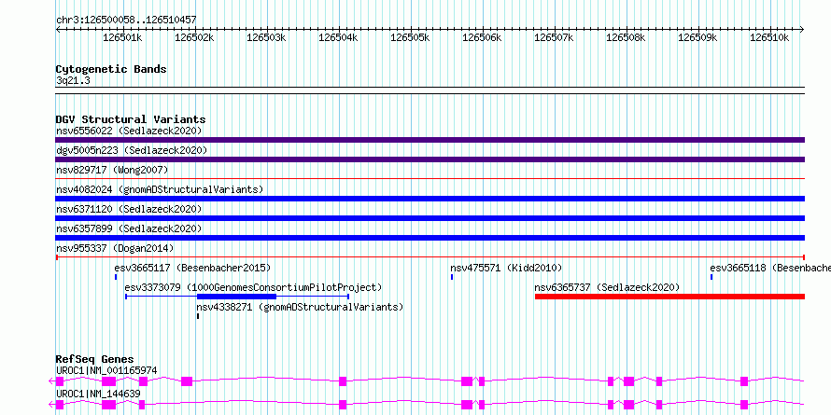Click the nsv829717 (Wong2007) thin red line
This screenshot has height=415, width=831.
(x=430, y=179)
